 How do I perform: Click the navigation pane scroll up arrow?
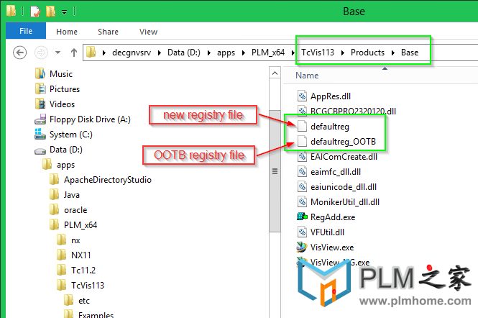click(x=275, y=73)
